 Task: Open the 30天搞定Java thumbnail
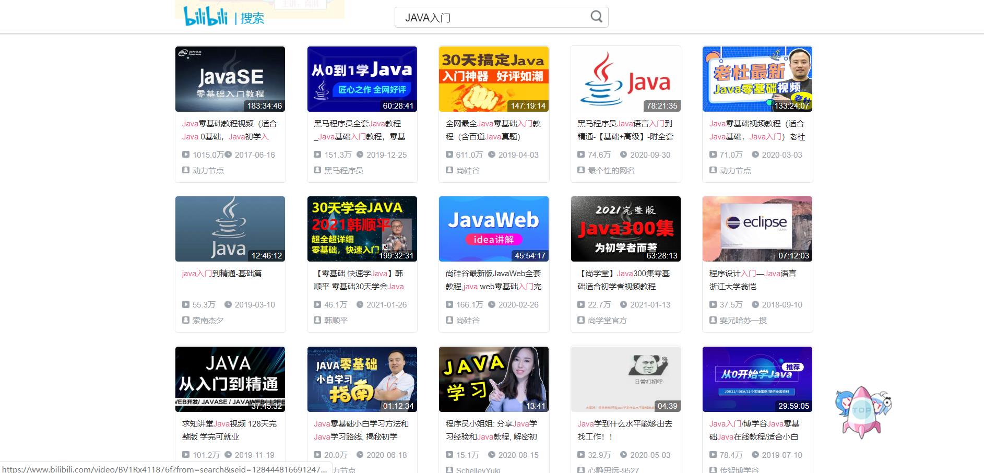tap(494, 79)
